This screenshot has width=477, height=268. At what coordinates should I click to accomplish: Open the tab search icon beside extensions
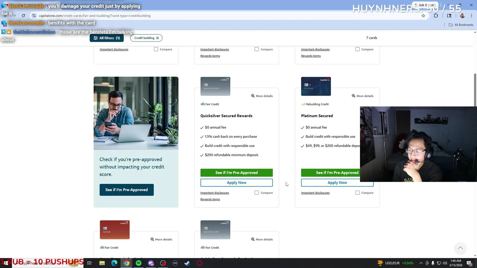point(449,16)
